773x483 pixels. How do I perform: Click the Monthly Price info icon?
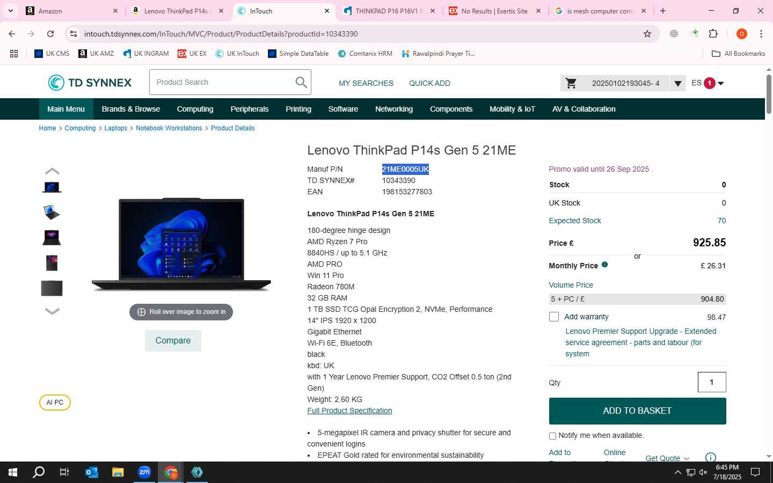coord(604,265)
